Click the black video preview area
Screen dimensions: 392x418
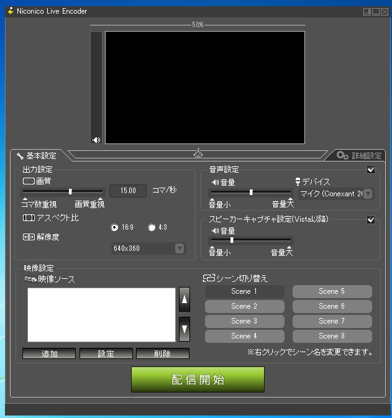pos(205,88)
